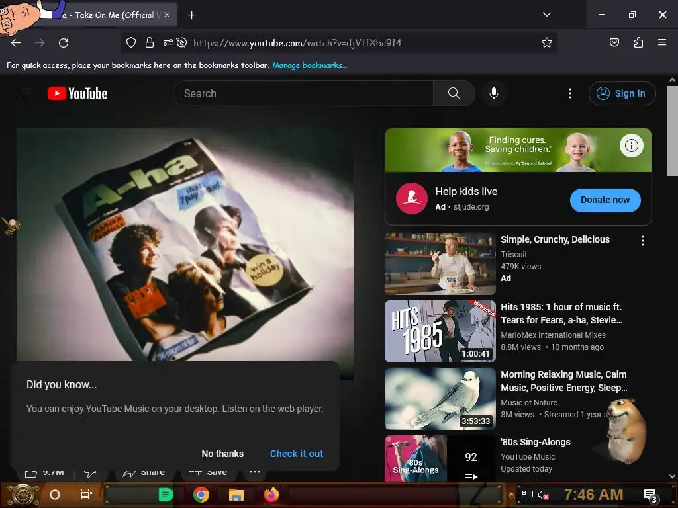Screen dimensions: 678x508
Task: Open YouTube settings three-dot menu
Action: coord(570,93)
